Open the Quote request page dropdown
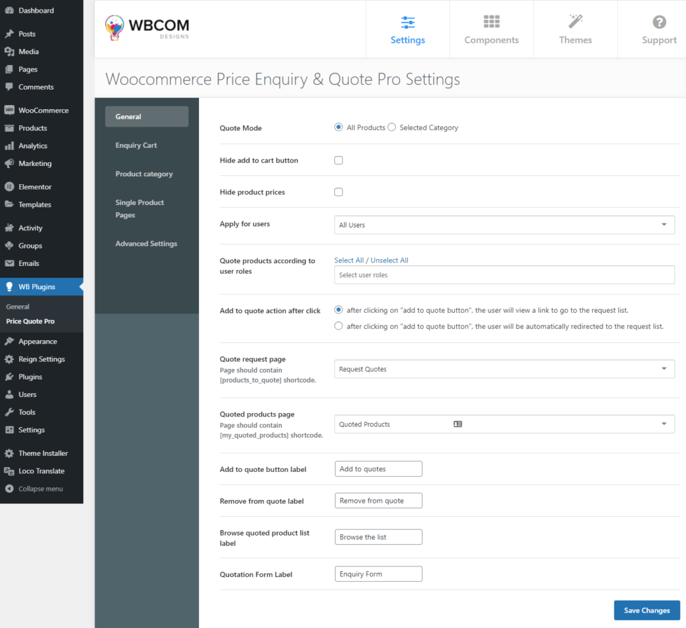Screen dimensions: 686x628 (504, 369)
